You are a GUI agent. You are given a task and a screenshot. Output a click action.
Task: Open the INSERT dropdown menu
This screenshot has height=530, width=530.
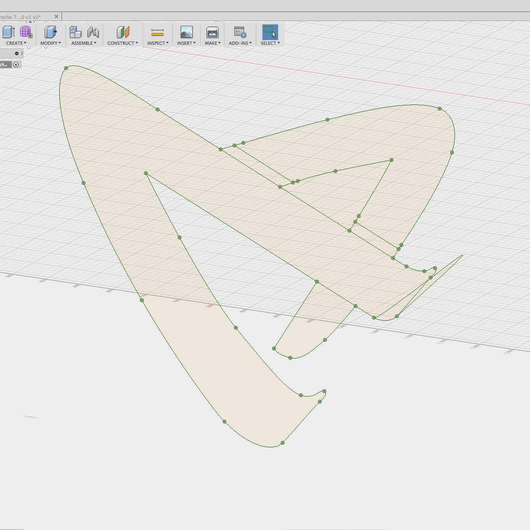(186, 43)
